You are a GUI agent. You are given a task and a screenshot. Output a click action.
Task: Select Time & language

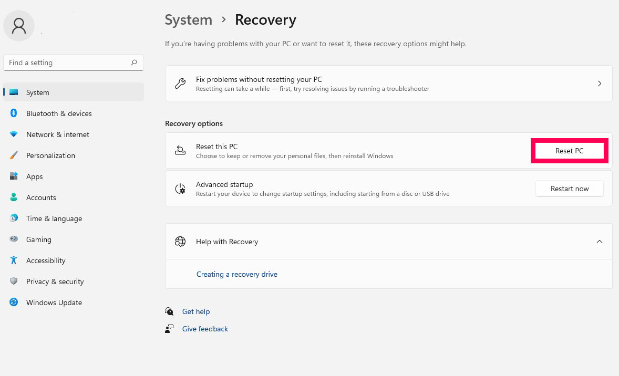coord(74,218)
